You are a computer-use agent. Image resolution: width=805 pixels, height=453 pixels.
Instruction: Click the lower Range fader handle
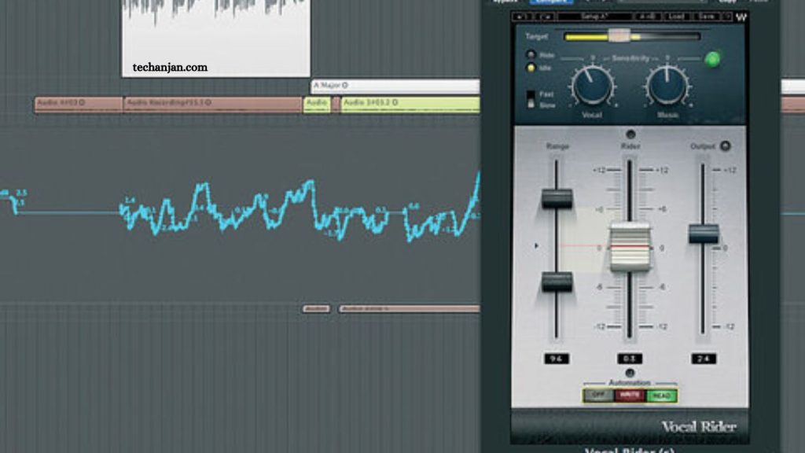pyautogui.click(x=557, y=282)
